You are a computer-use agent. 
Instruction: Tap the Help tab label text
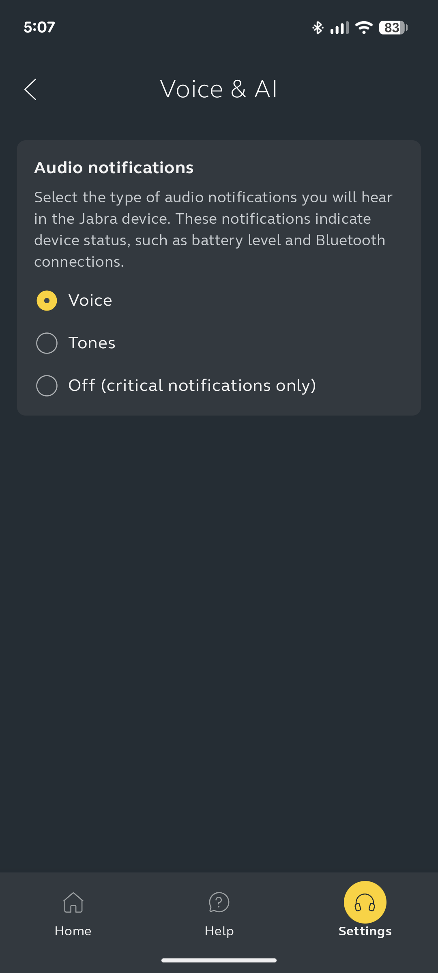tap(219, 931)
